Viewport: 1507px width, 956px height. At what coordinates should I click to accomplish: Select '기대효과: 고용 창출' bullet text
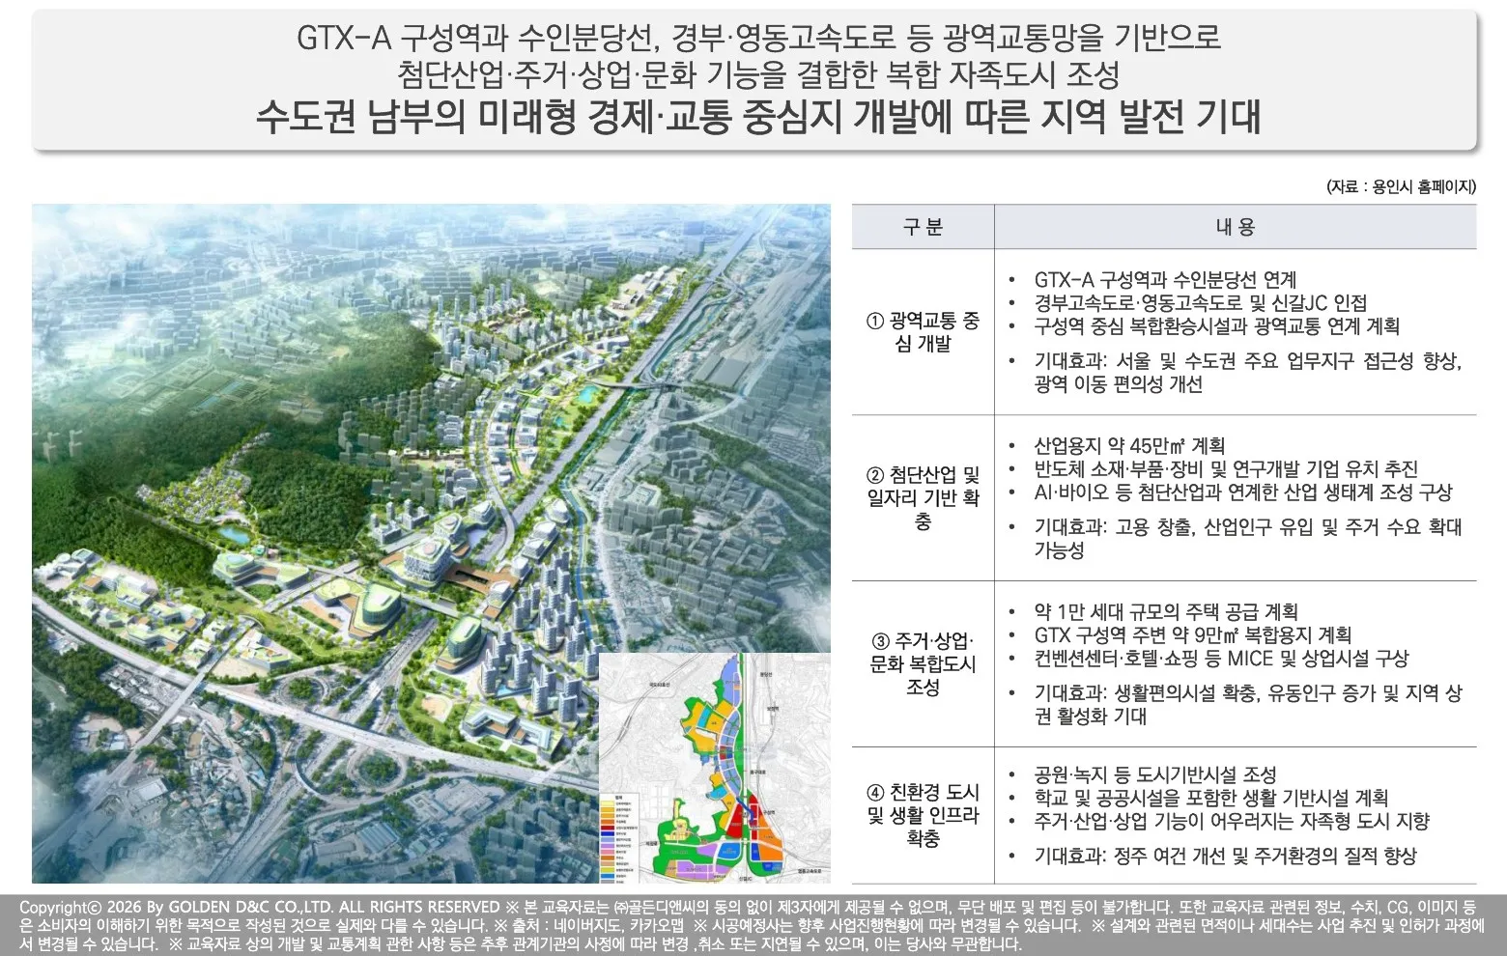pyautogui.click(x=1248, y=538)
